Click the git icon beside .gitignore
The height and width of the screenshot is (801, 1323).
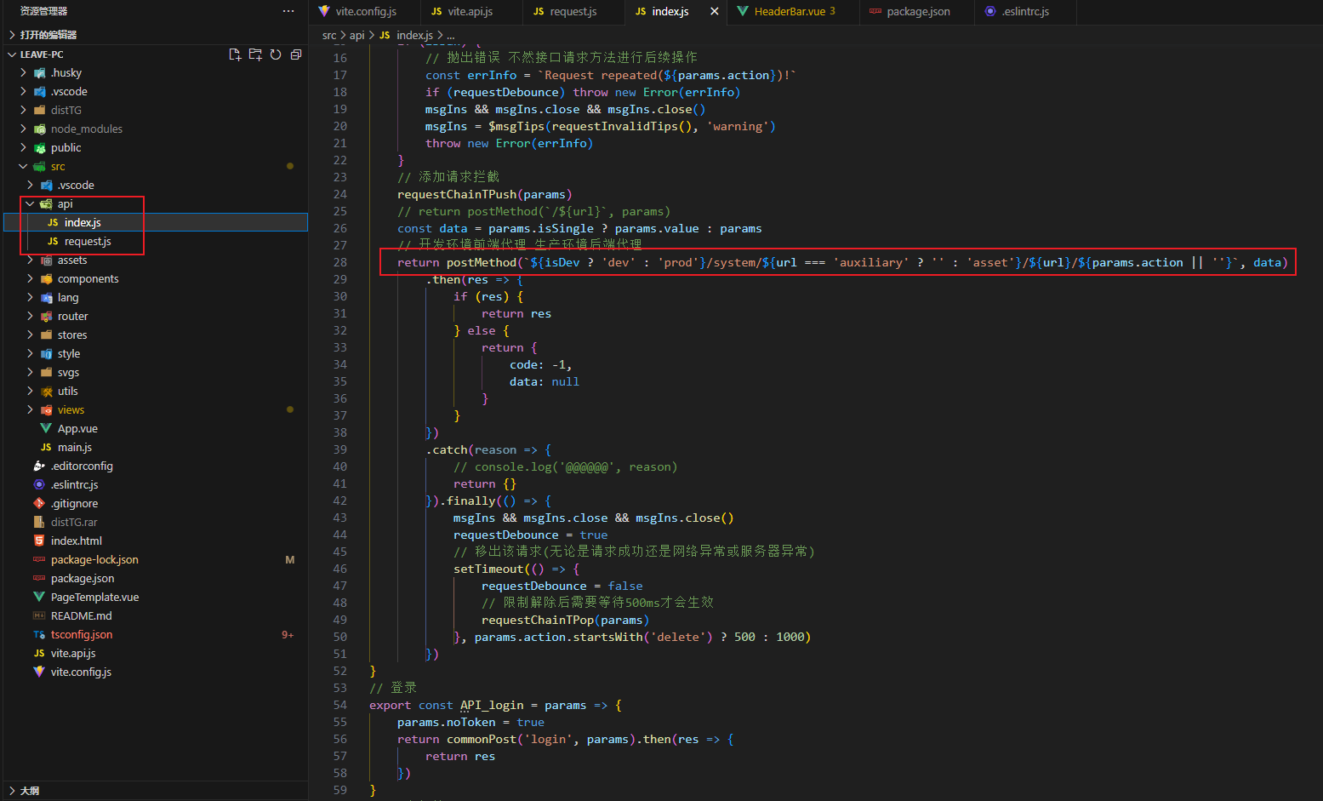tap(39, 503)
